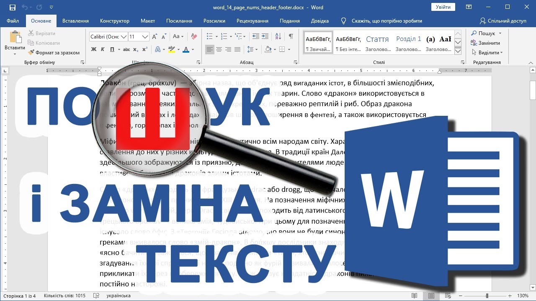
Task: Toggle superscript x² formatting
Action: point(145,49)
